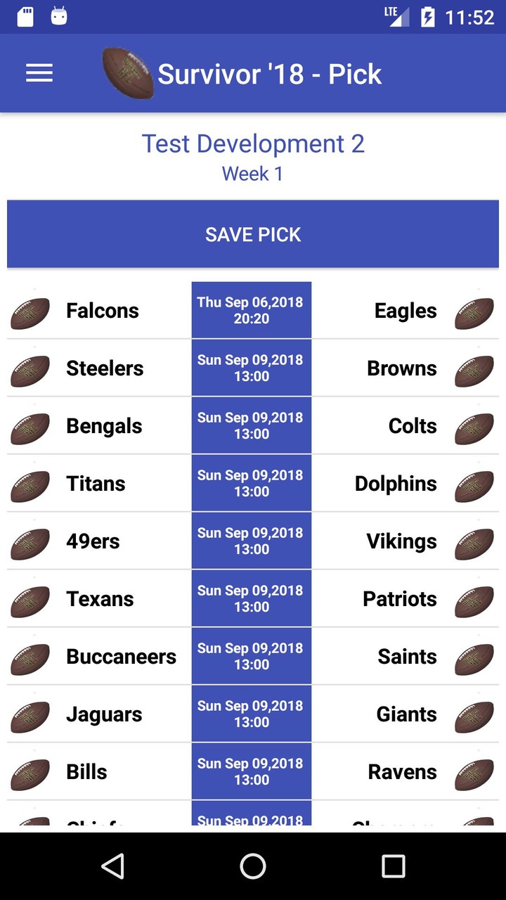Viewport: 506px width, 900px height.
Task: Click the Falcons vs Eagles game date
Action: (251, 309)
